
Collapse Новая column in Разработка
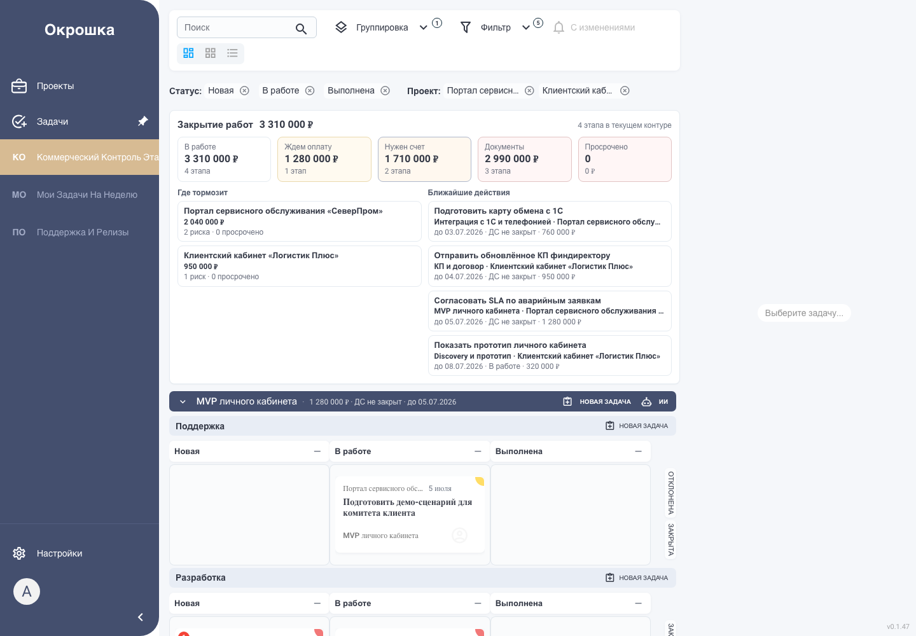[x=317, y=603]
